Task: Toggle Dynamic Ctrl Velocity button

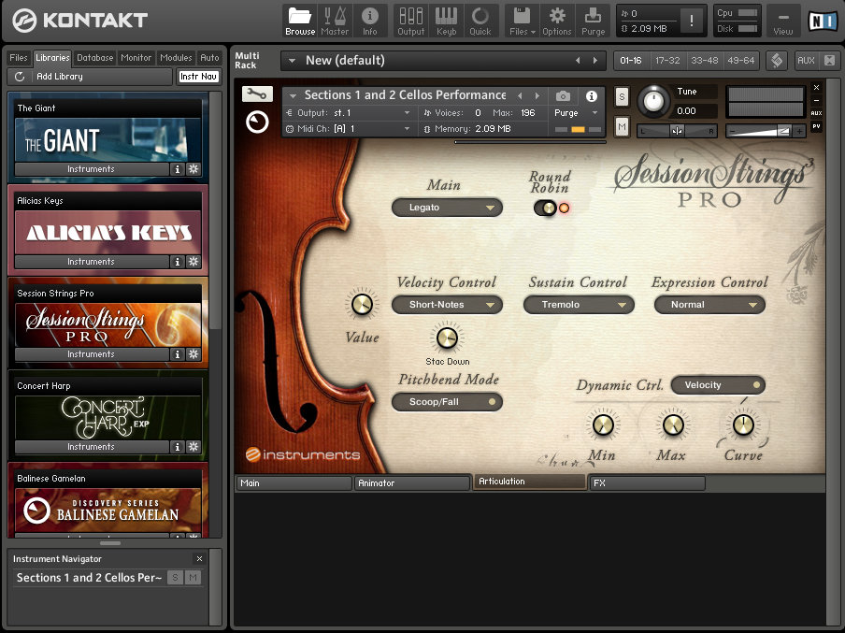Action: [718, 385]
